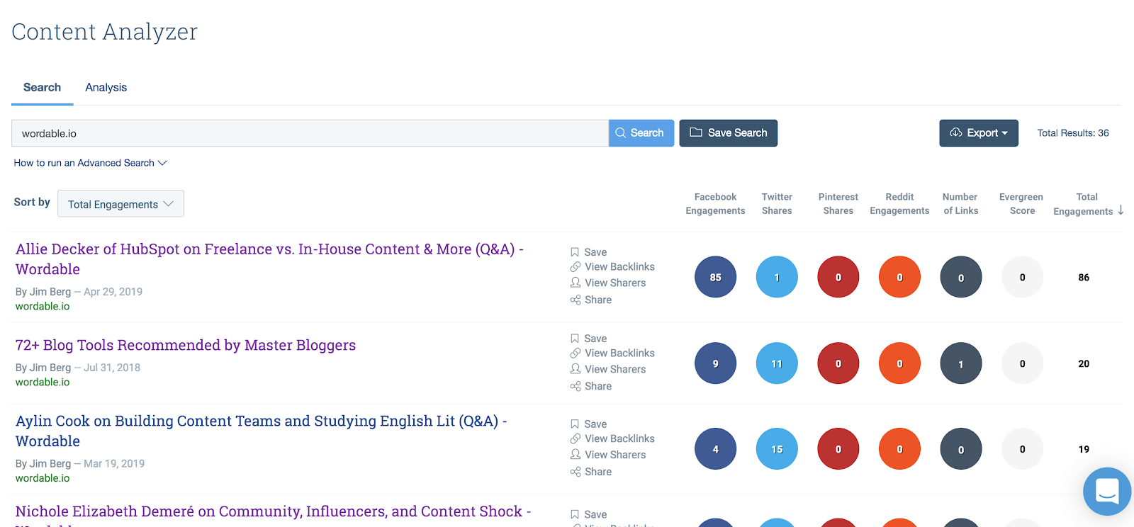Click bookmark Save icon for 72+ Blog Tools article

coord(575,339)
